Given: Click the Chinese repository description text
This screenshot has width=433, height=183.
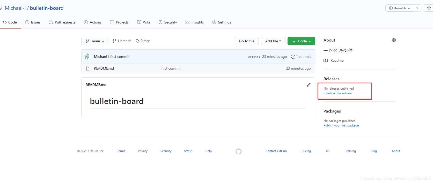Looking at the screenshot, I should click(x=338, y=50).
